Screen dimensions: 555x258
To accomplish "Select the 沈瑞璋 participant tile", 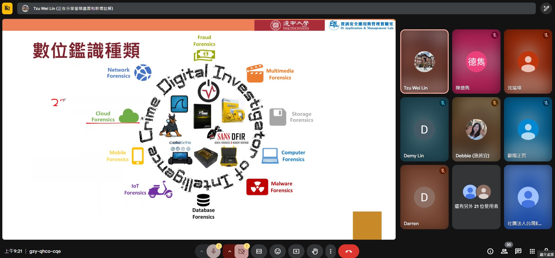I will tap(528, 61).
